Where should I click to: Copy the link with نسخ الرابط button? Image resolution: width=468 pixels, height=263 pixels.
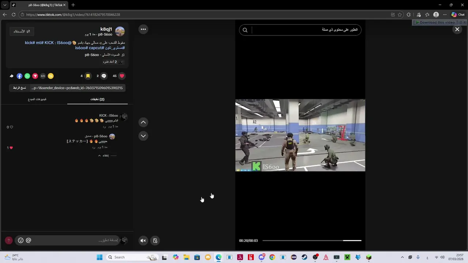20,88
